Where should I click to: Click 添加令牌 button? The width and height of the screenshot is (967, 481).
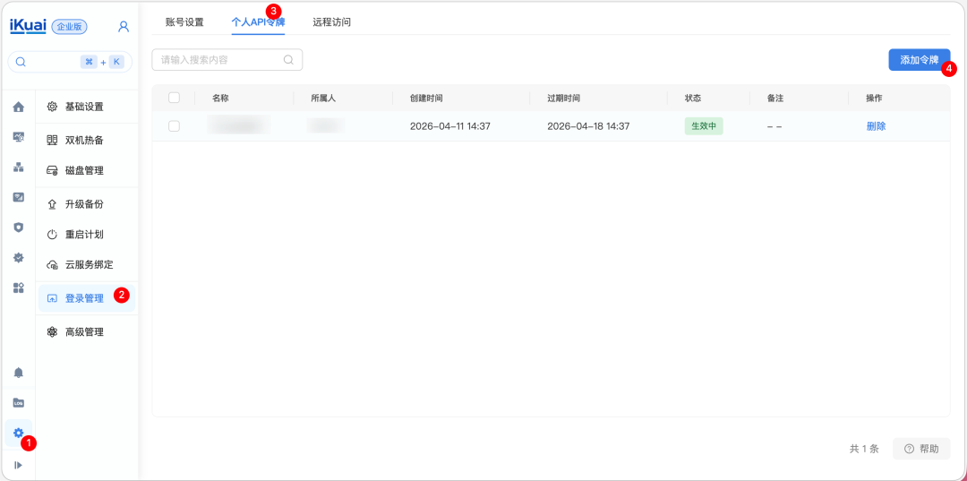[919, 60]
